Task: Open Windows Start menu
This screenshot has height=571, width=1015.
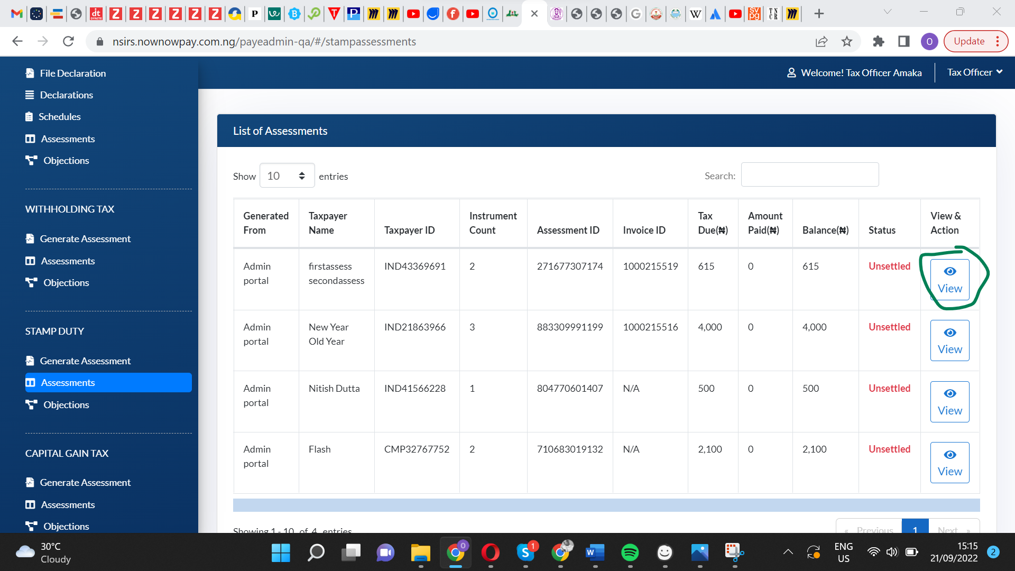Action: pyautogui.click(x=281, y=552)
